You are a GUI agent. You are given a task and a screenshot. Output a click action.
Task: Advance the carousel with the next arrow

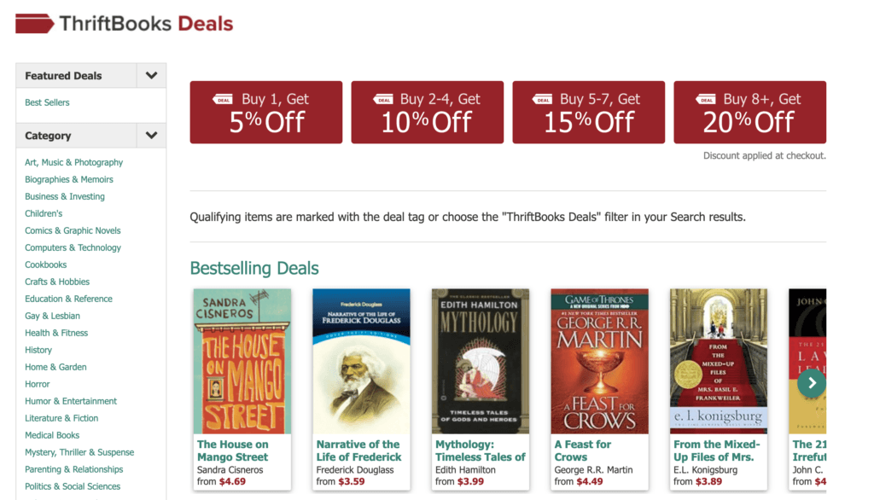click(x=811, y=383)
